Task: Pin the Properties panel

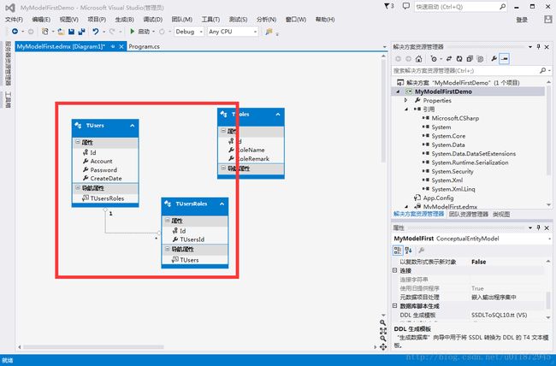Action: 538,227
